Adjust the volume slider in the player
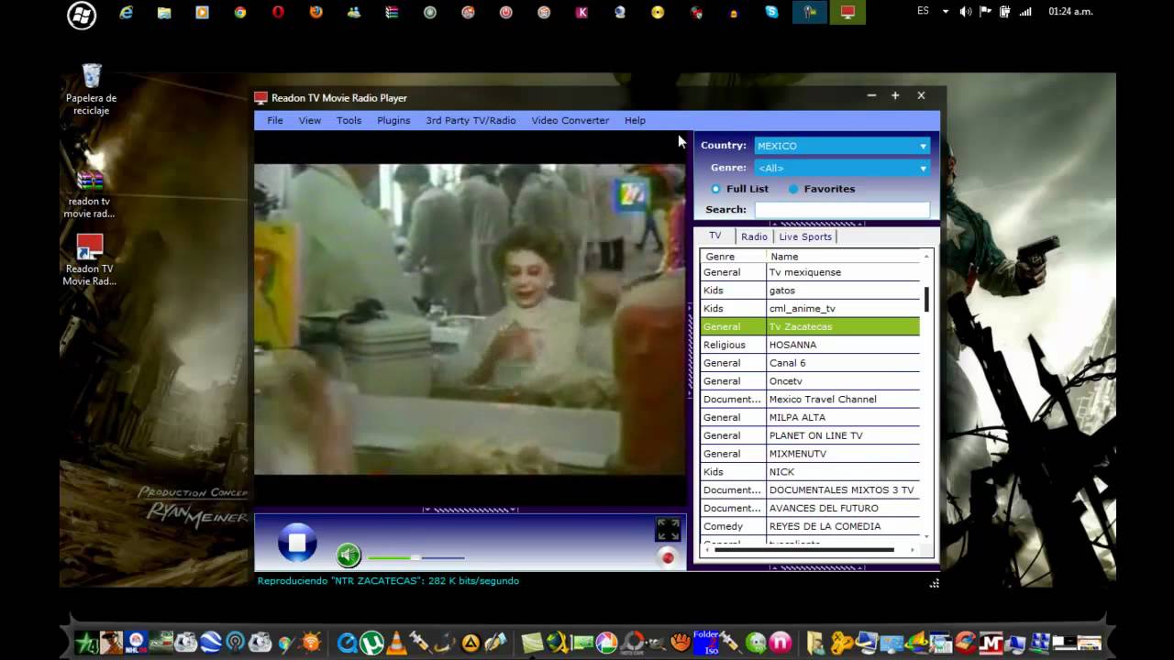This screenshot has width=1174, height=660. [415, 557]
